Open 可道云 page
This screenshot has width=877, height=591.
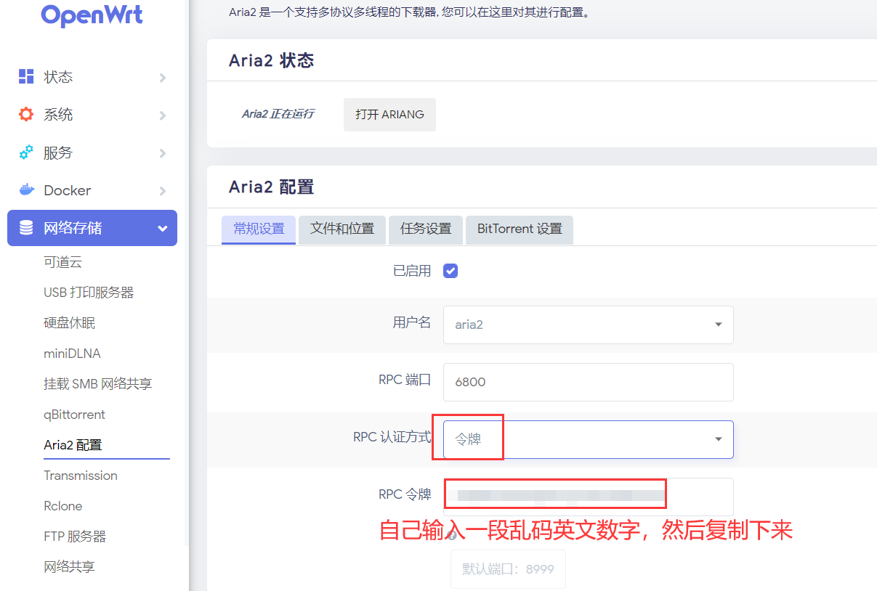(x=63, y=262)
